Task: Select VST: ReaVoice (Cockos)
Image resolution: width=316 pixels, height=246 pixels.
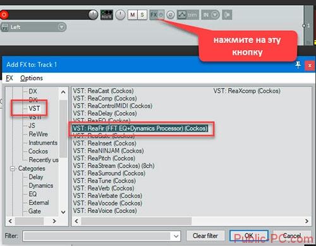Action: 105,211
